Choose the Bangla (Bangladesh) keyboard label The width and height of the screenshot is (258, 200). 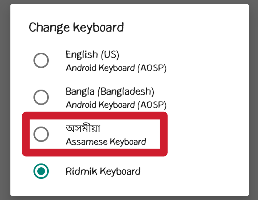point(110,92)
